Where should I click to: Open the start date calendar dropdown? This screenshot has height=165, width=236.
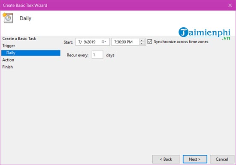coord(104,42)
